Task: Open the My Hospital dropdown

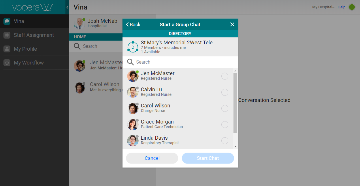Action: [x=323, y=7]
